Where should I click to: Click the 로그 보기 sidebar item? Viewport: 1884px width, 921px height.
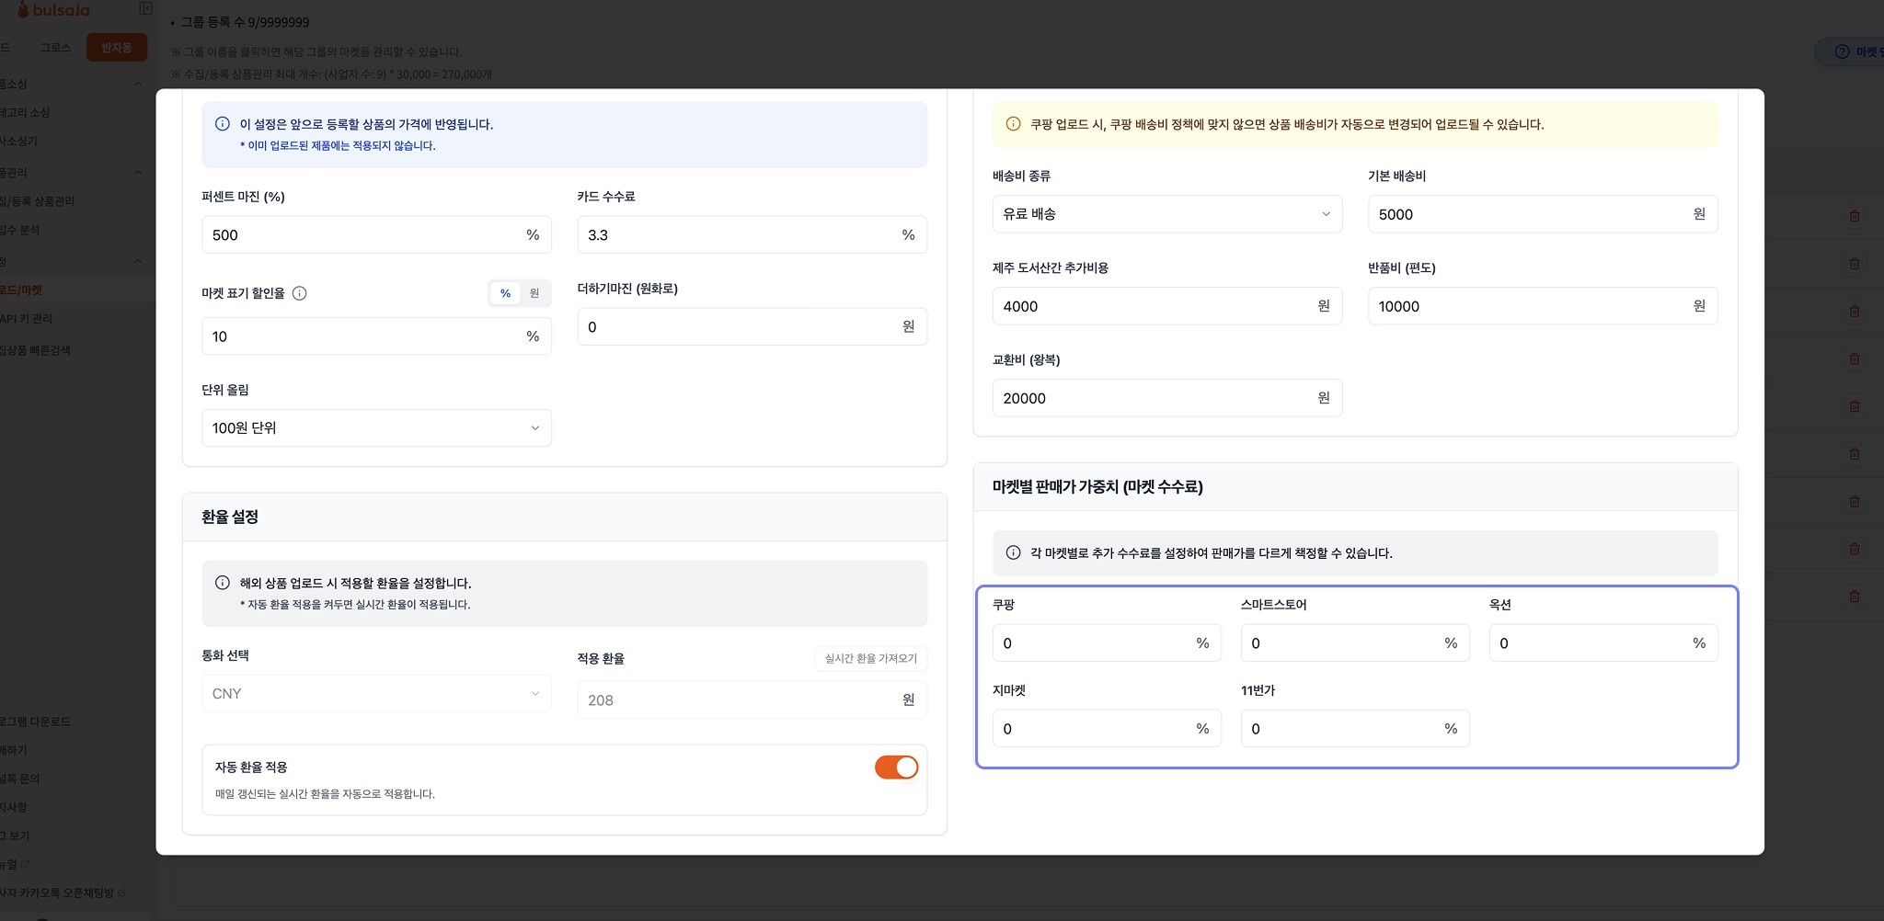pyautogui.click(x=15, y=836)
